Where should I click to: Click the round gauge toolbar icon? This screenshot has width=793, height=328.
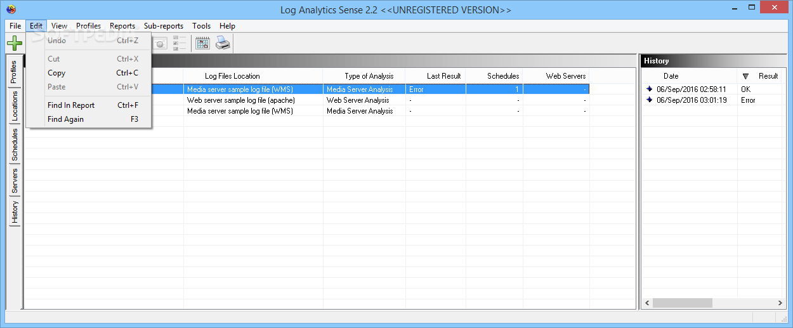161,43
